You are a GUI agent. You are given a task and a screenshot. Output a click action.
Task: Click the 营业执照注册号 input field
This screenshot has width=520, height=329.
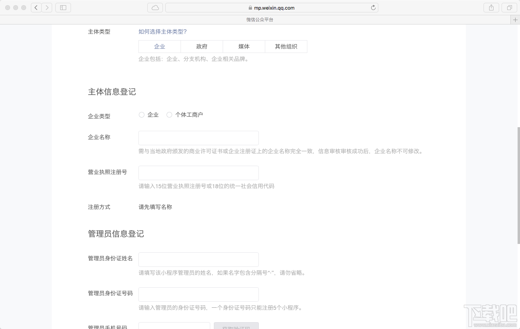point(198,173)
